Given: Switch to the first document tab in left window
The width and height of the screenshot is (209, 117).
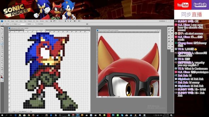Looking at the screenshot, I should pyautogui.click(x=17, y=30).
